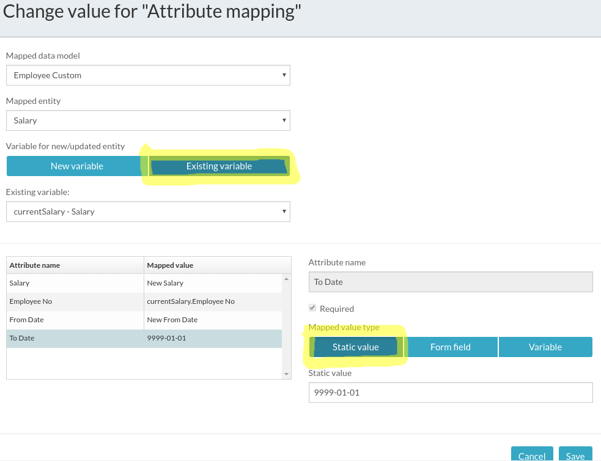Select the Salary attribute row
Image resolution: width=601 pixels, height=461 pixels.
[x=144, y=283]
